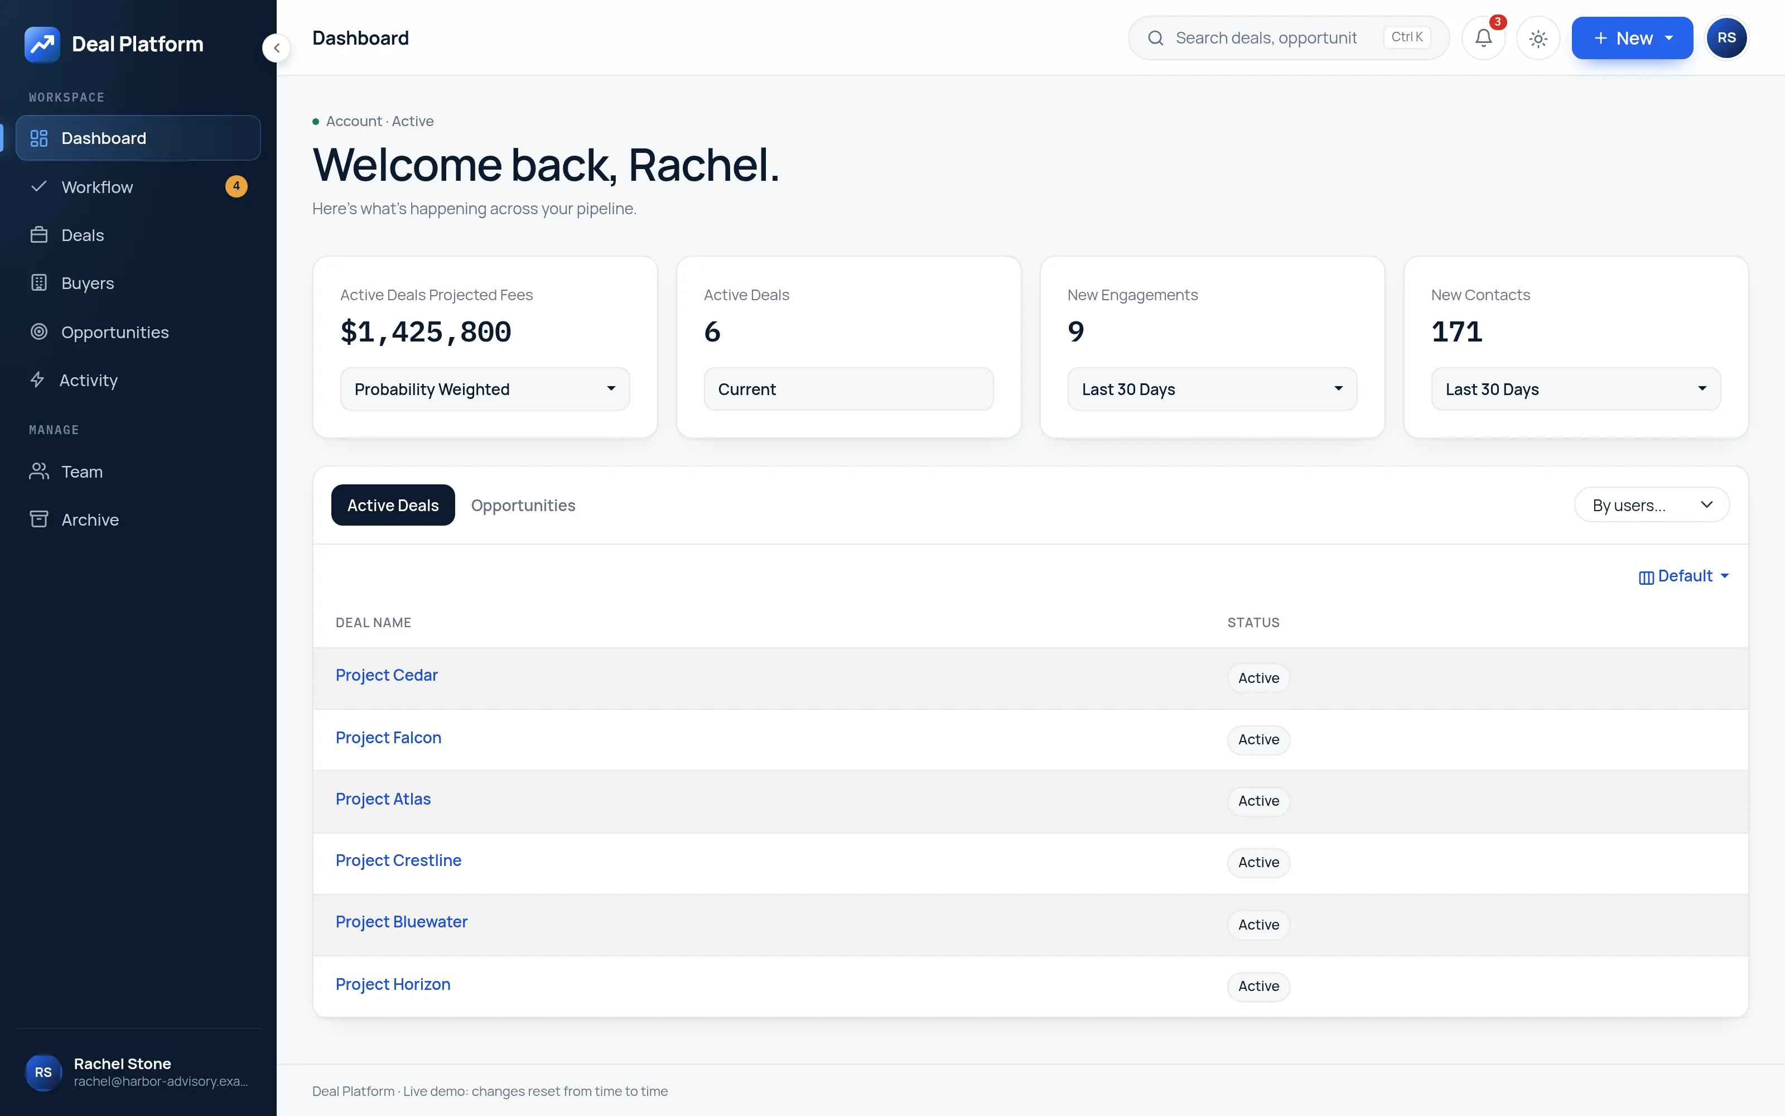Click the orange Workflow badge showing 4
Screen dimensions: 1785x1116
click(x=236, y=186)
